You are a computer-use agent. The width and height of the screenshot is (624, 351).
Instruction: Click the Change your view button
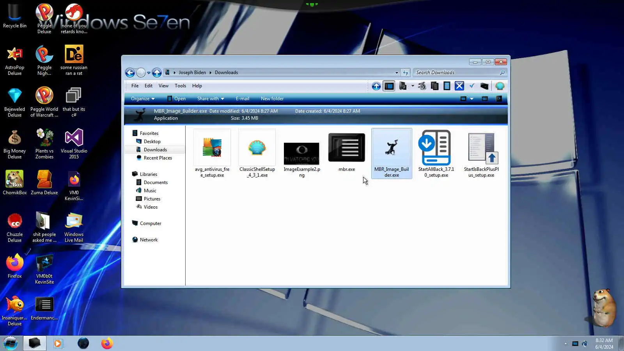point(463,99)
